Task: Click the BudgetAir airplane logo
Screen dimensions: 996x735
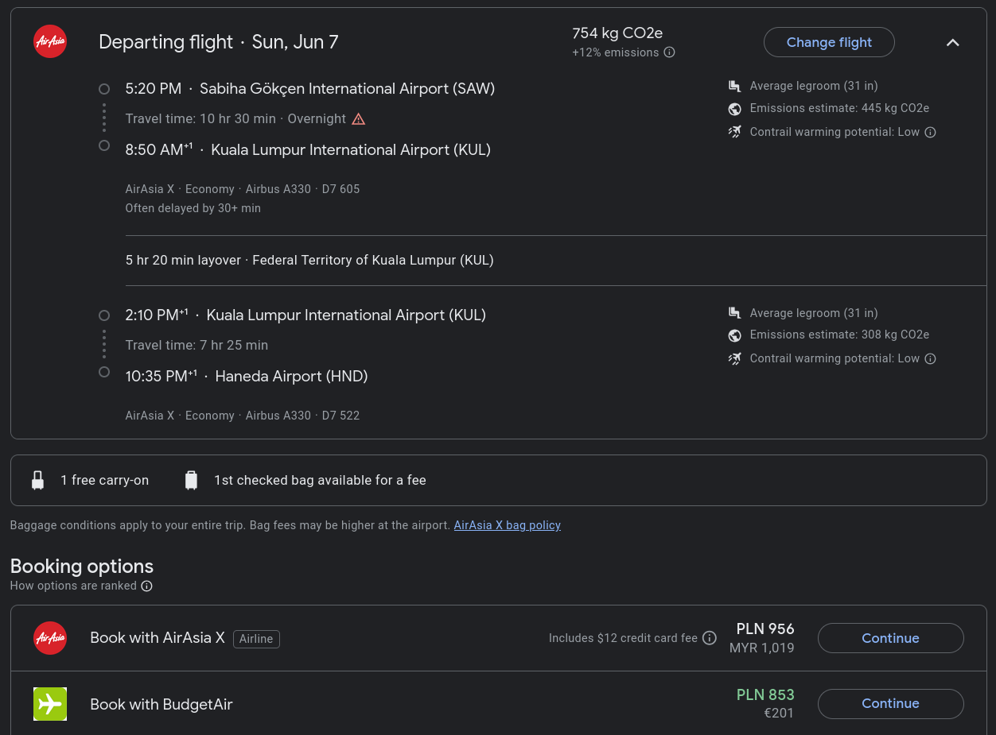Action: coord(50,704)
